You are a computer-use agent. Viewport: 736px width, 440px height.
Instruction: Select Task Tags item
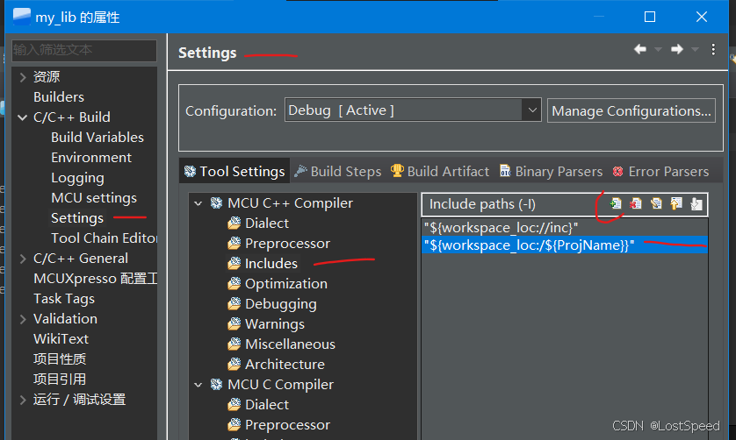coord(64,299)
